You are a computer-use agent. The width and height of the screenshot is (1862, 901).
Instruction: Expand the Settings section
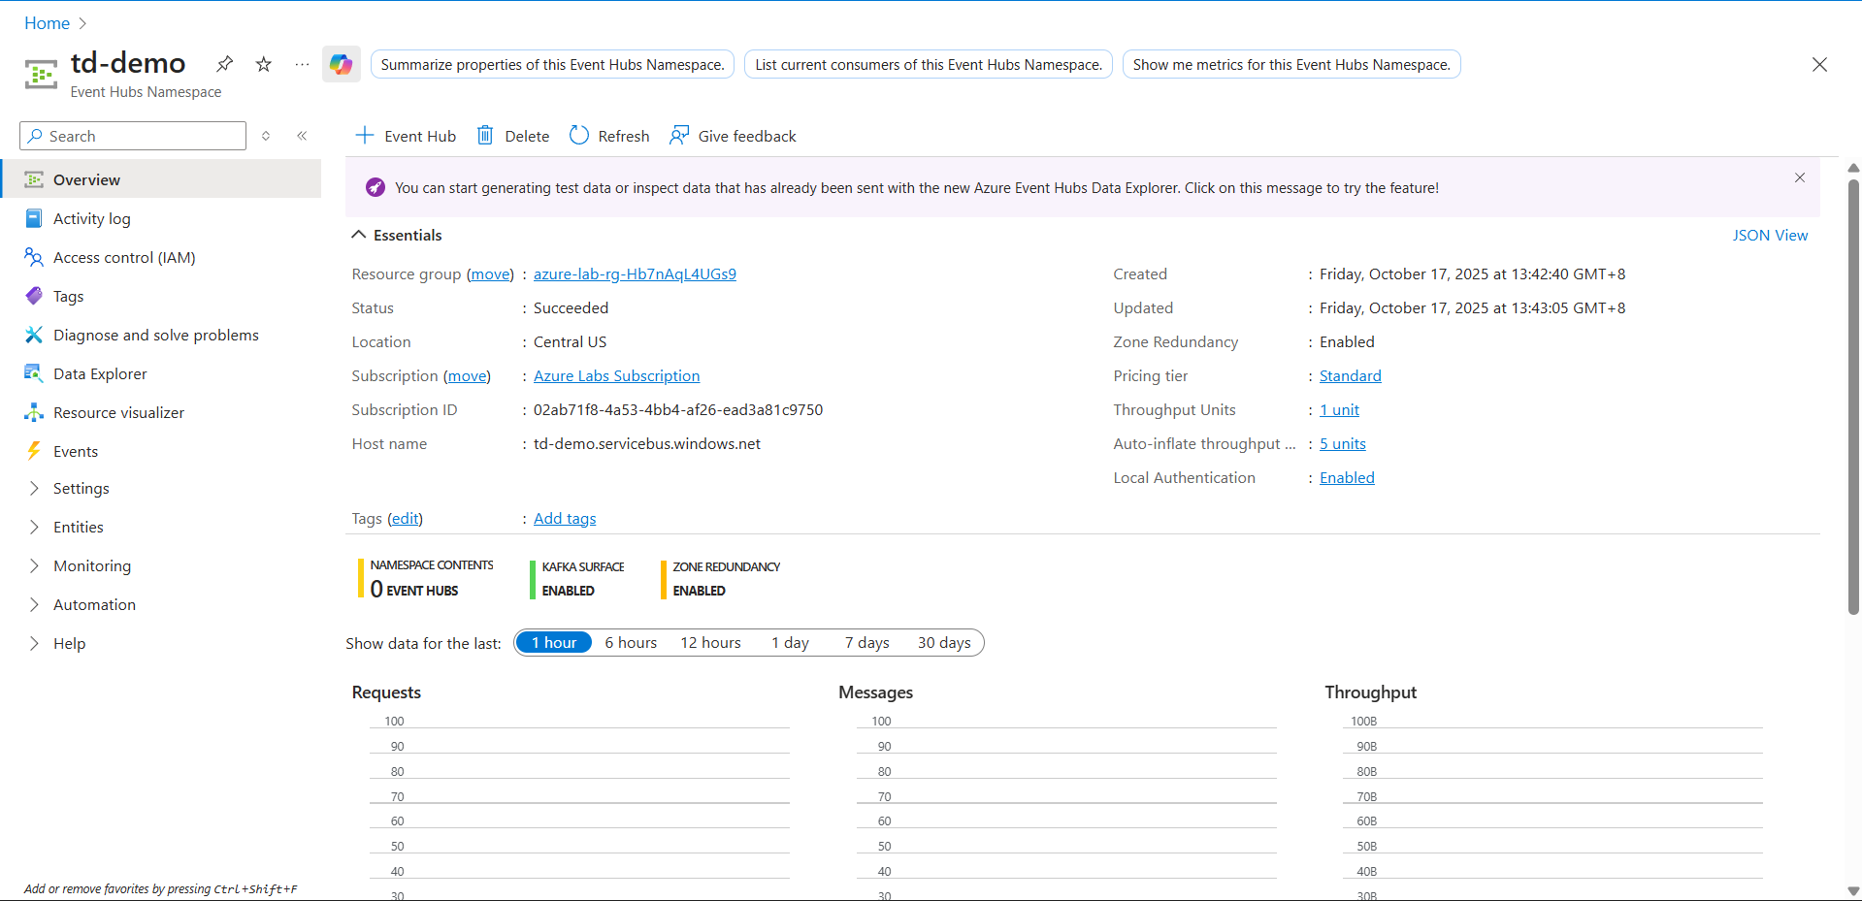(x=81, y=489)
